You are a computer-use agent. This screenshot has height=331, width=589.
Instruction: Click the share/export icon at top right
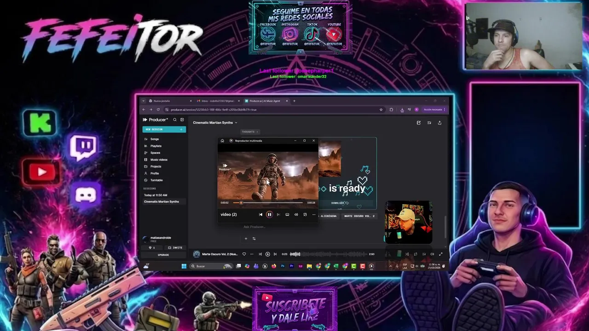pos(439,123)
